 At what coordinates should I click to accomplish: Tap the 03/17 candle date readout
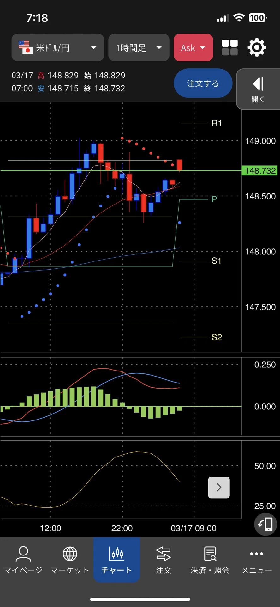pos(22,76)
